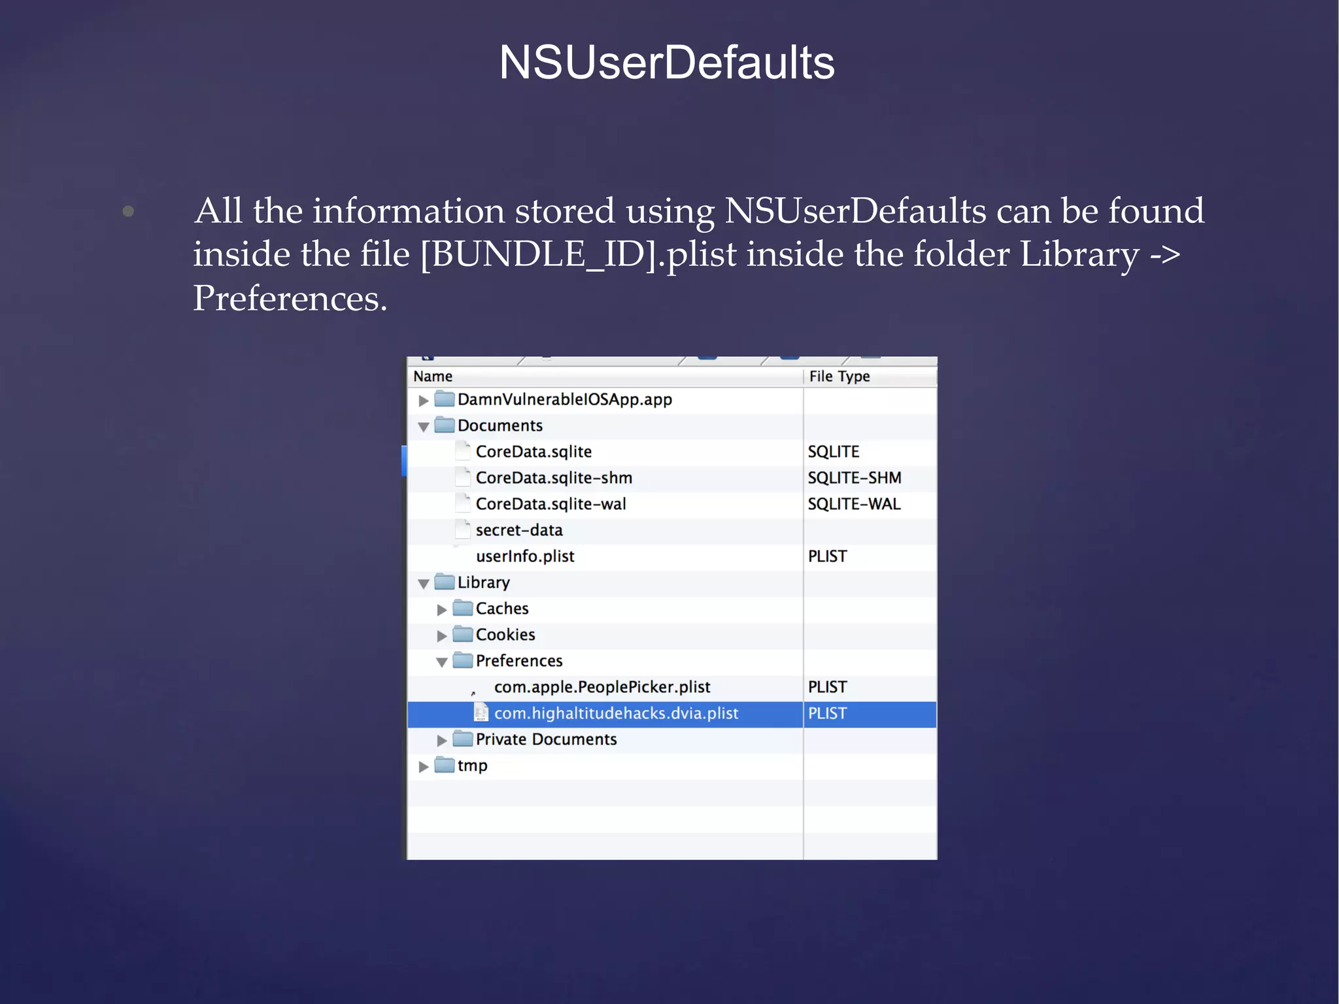Image resolution: width=1339 pixels, height=1004 pixels.
Task: Select the tmp folder name
Action: pyautogui.click(x=472, y=766)
